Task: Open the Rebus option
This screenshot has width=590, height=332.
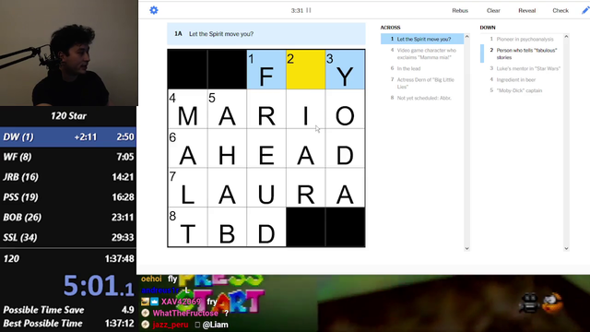Action: point(460,10)
